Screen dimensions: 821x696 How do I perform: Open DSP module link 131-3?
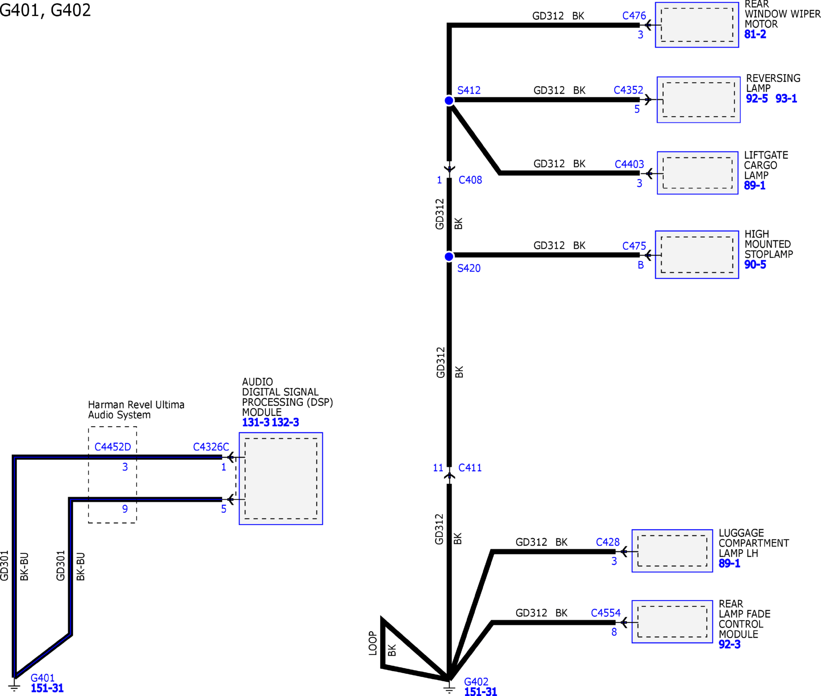256,422
